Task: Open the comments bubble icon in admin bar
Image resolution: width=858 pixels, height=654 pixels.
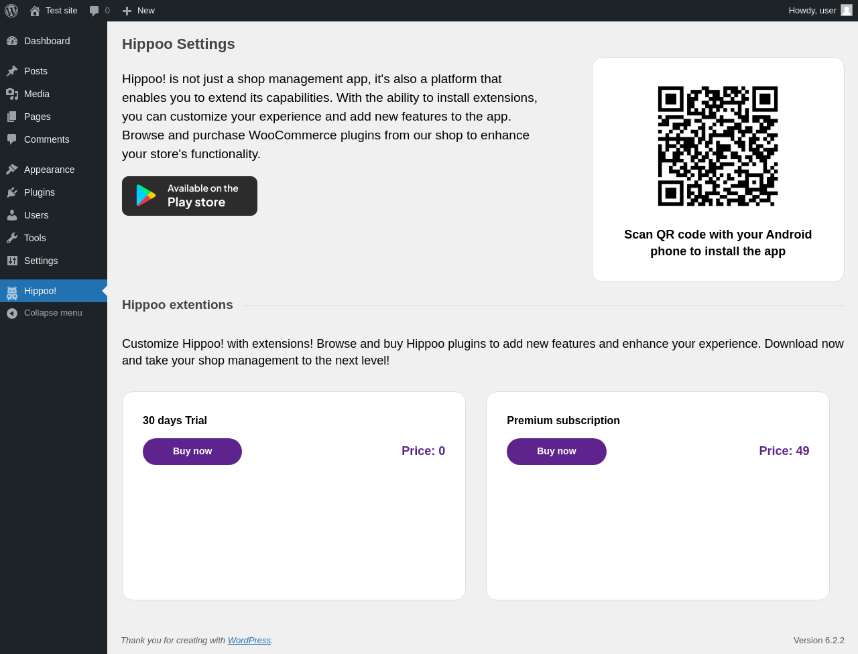Action: click(95, 11)
